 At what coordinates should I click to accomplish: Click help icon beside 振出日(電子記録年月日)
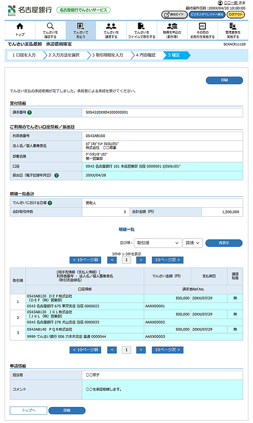(x=57, y=175)
